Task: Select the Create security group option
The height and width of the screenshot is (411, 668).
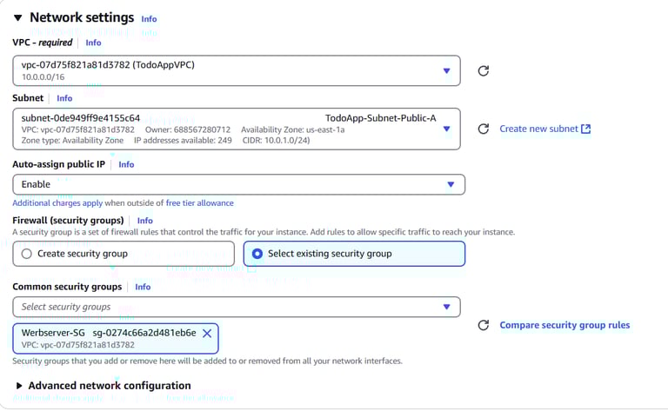Action: [x=27, y=254]
